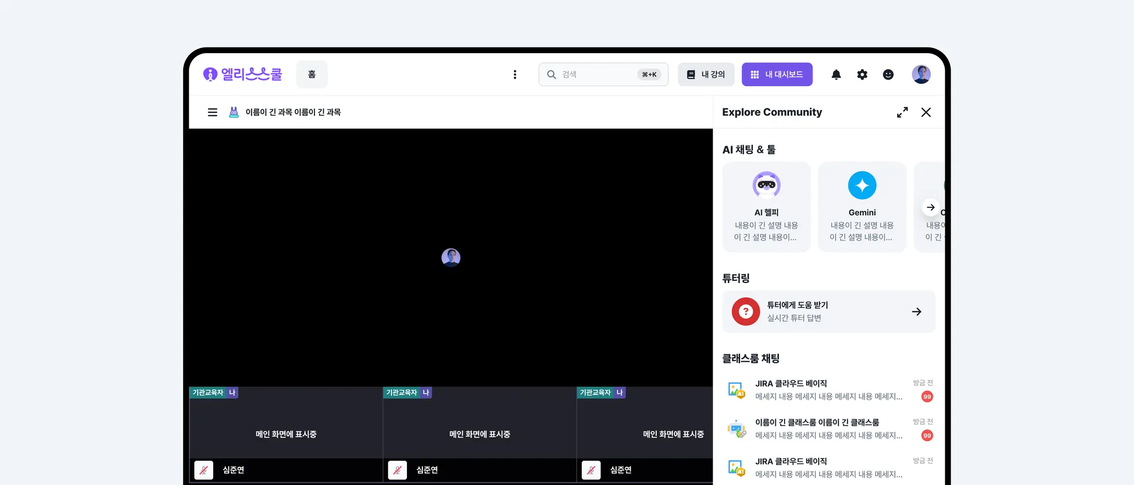Toggle the hamburger sidebar menu
This screenshot has height=485, width=1134.
pyautogui.click(x=213, y=112)
